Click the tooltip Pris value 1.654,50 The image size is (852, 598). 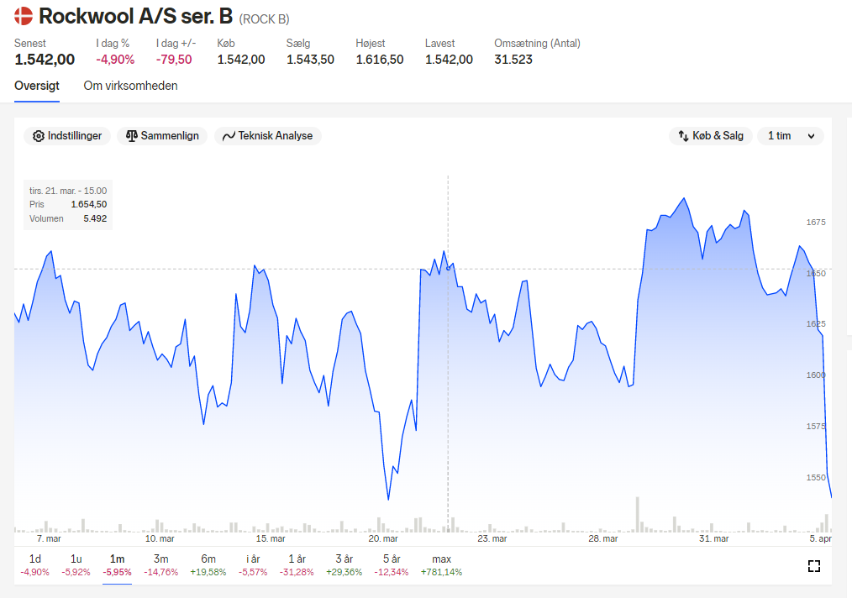[x=89, y=204]
